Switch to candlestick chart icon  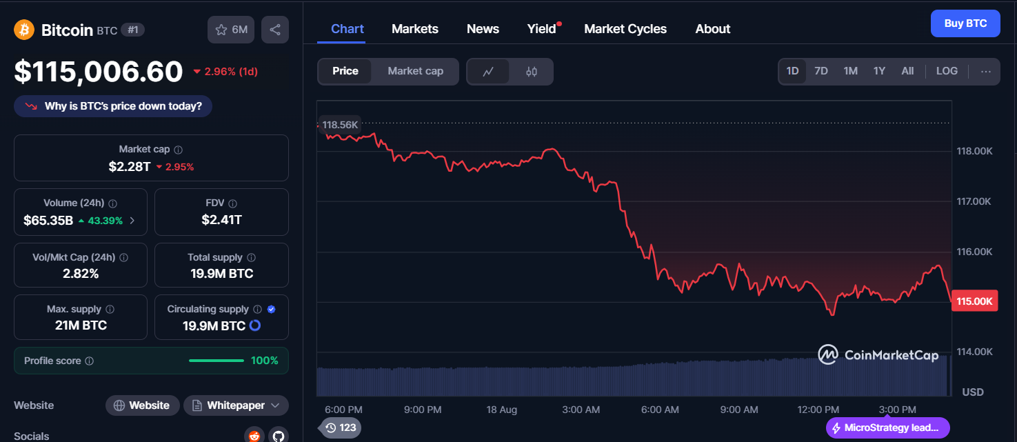click(531, 72)
